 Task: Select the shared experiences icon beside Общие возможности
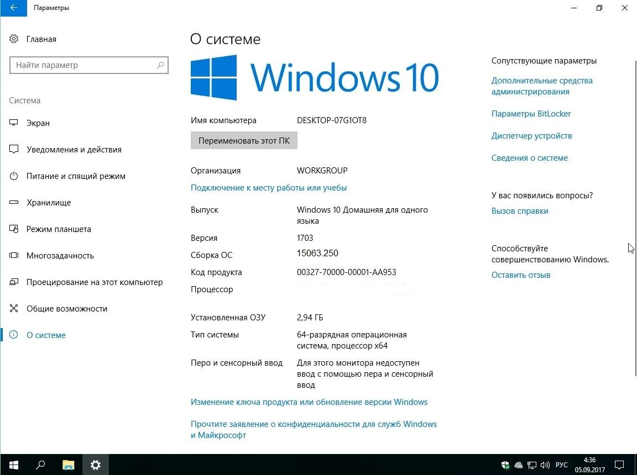(14, 308)
